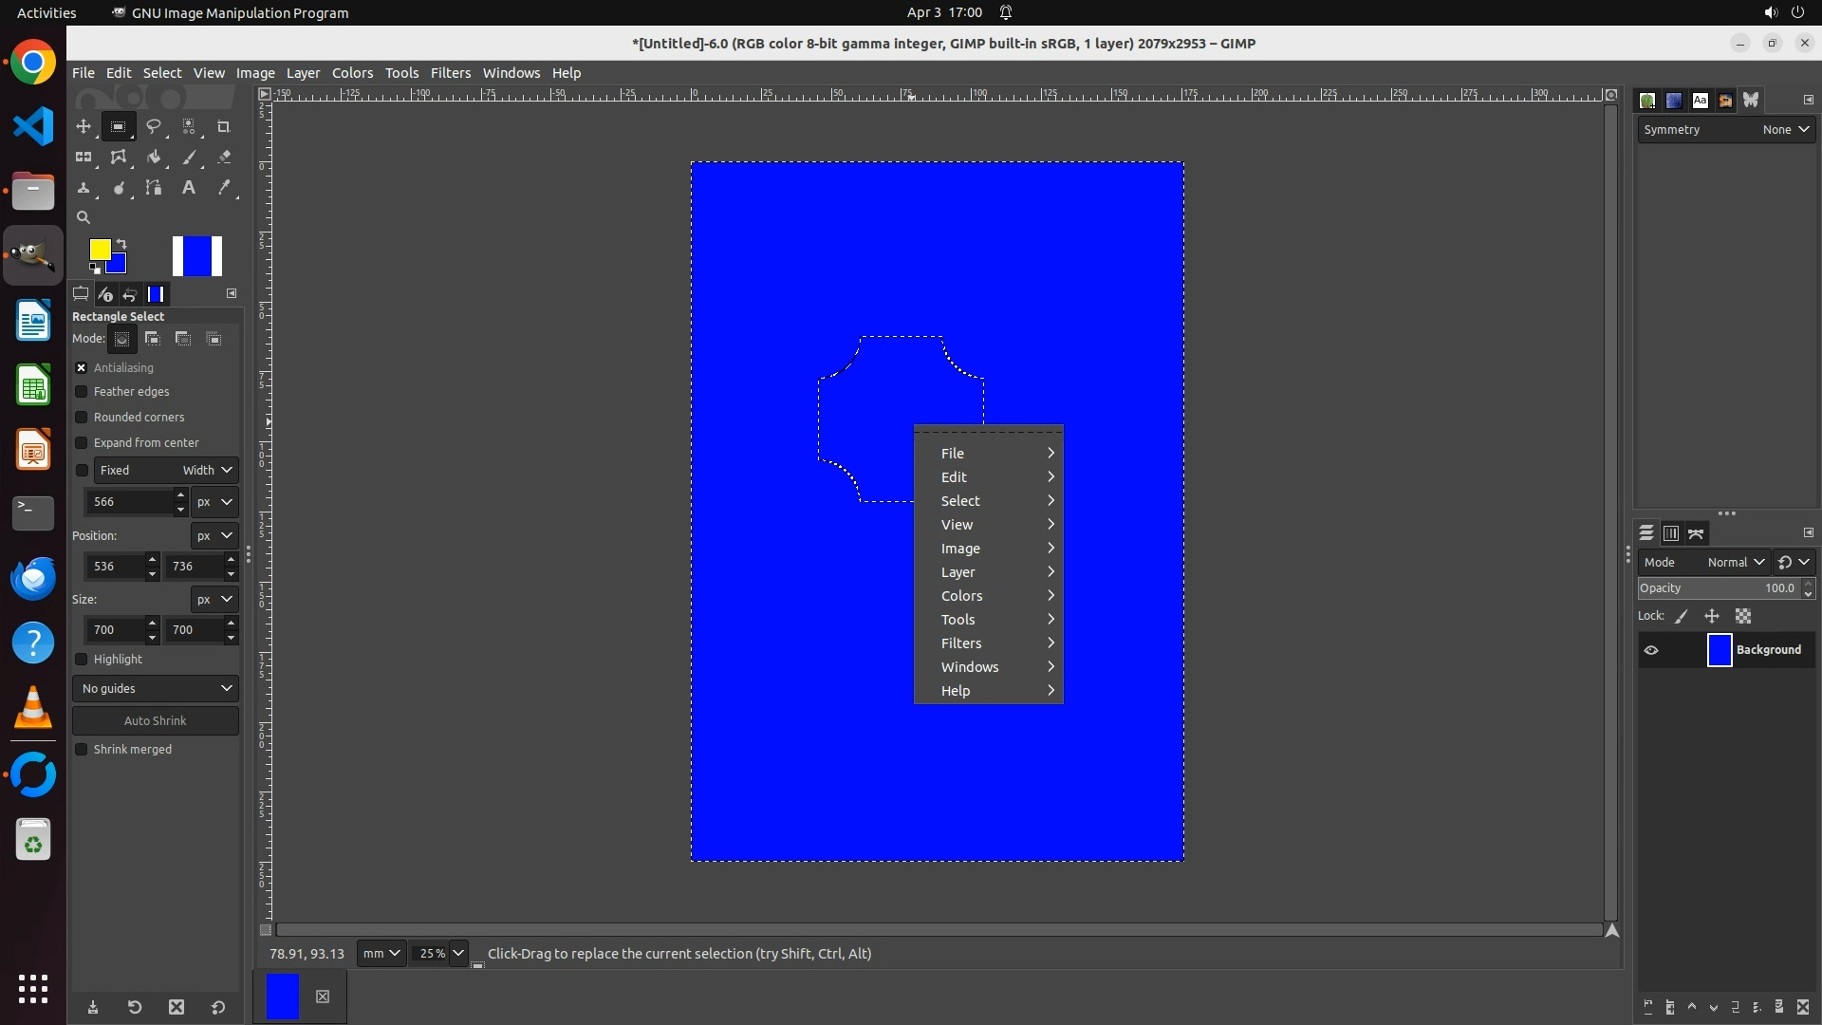
Task: Select the Crop tool
Action: [x=224, y=126]
